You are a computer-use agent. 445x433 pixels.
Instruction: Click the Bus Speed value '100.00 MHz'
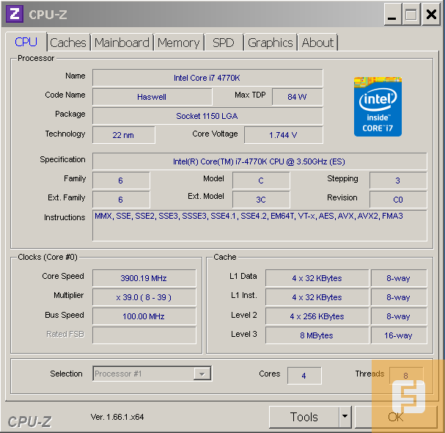pos(144,316)
